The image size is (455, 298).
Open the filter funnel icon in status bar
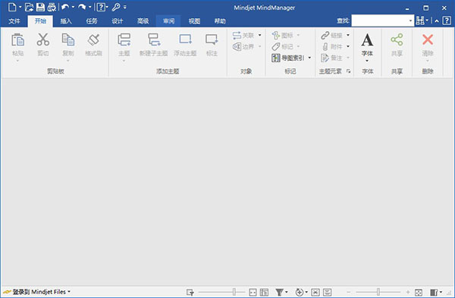coord(279,292)
